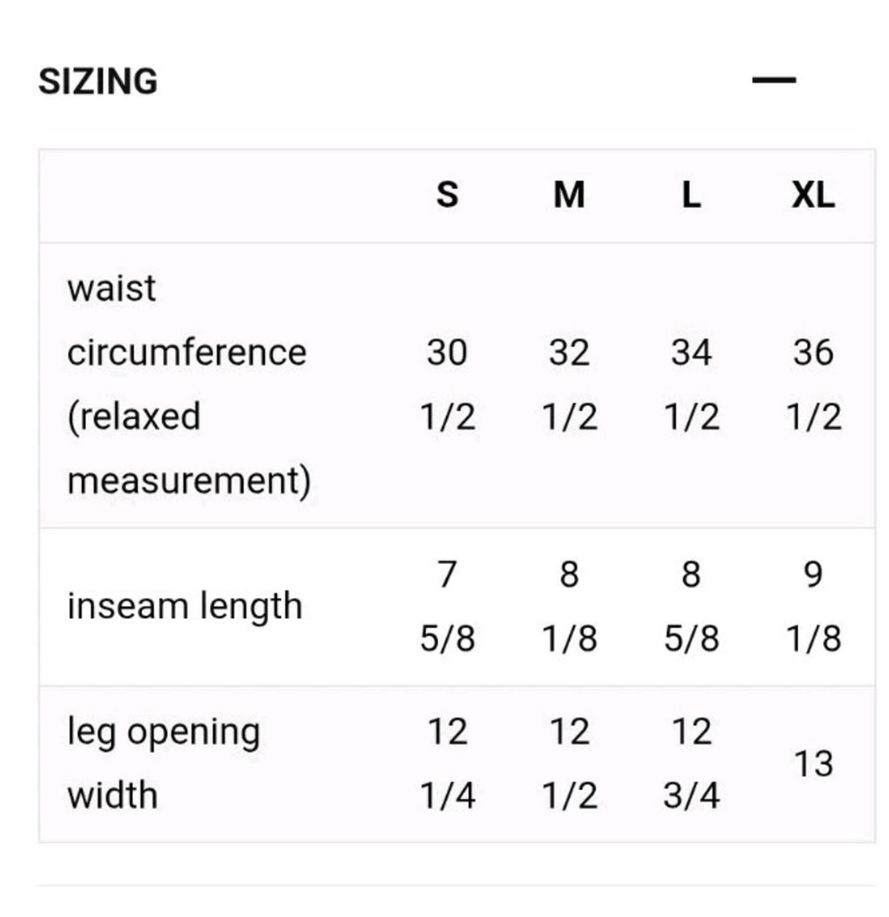Click waist value 32 1/2 for size M

point(569,384)
